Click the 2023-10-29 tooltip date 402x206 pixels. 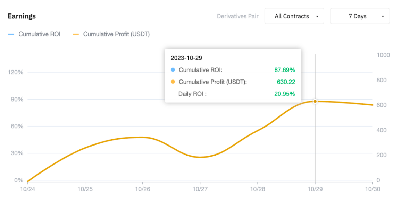coord(186,58)
